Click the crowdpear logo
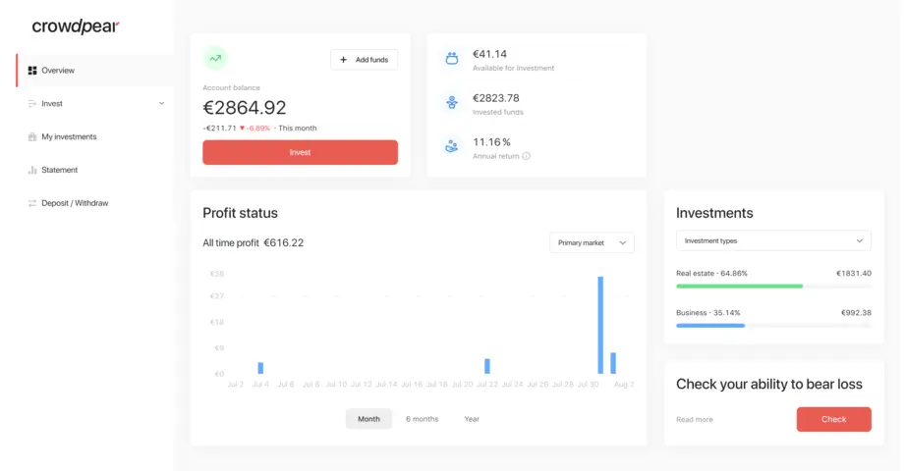The width and height of the screenshot is (905, 471). (75, 26)
